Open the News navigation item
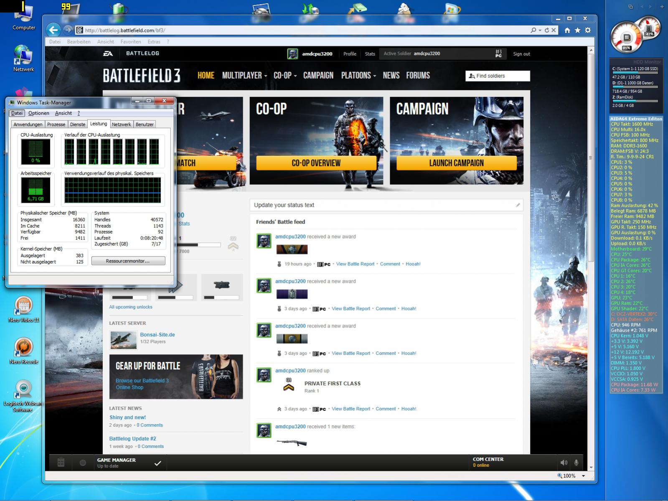Screen dimensions: 668x501 coord(391,75)
